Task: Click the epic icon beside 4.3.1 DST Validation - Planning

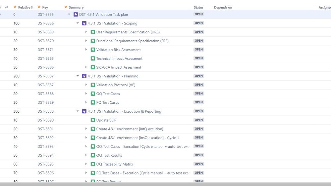Action: pos(84,76)
